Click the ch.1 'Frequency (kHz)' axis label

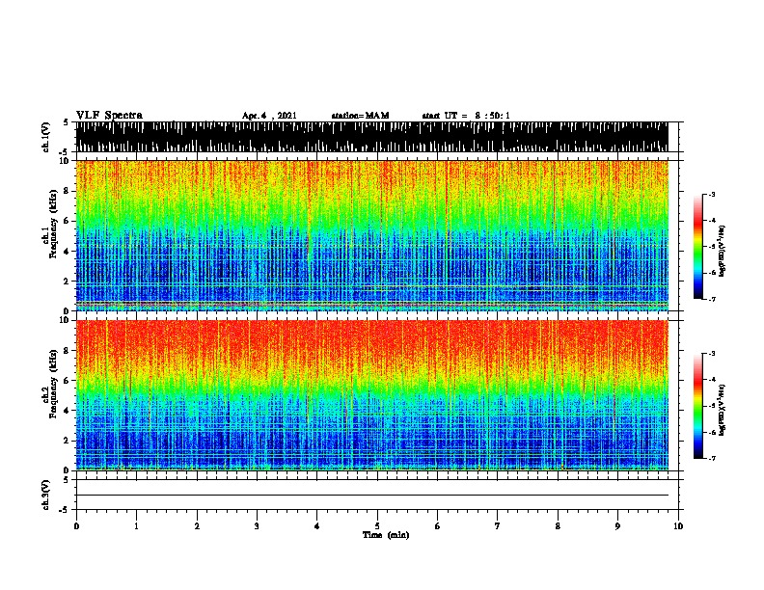tap(53, 224)
